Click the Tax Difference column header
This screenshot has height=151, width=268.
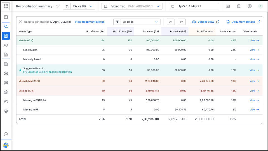[205, 32]
